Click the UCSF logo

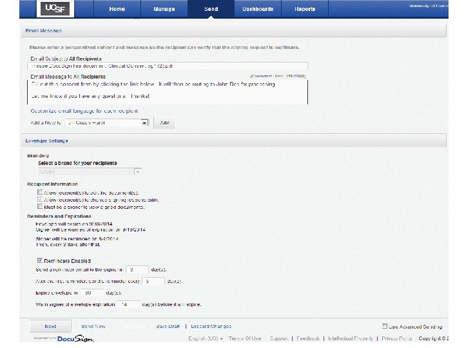(x=55, y=8)
